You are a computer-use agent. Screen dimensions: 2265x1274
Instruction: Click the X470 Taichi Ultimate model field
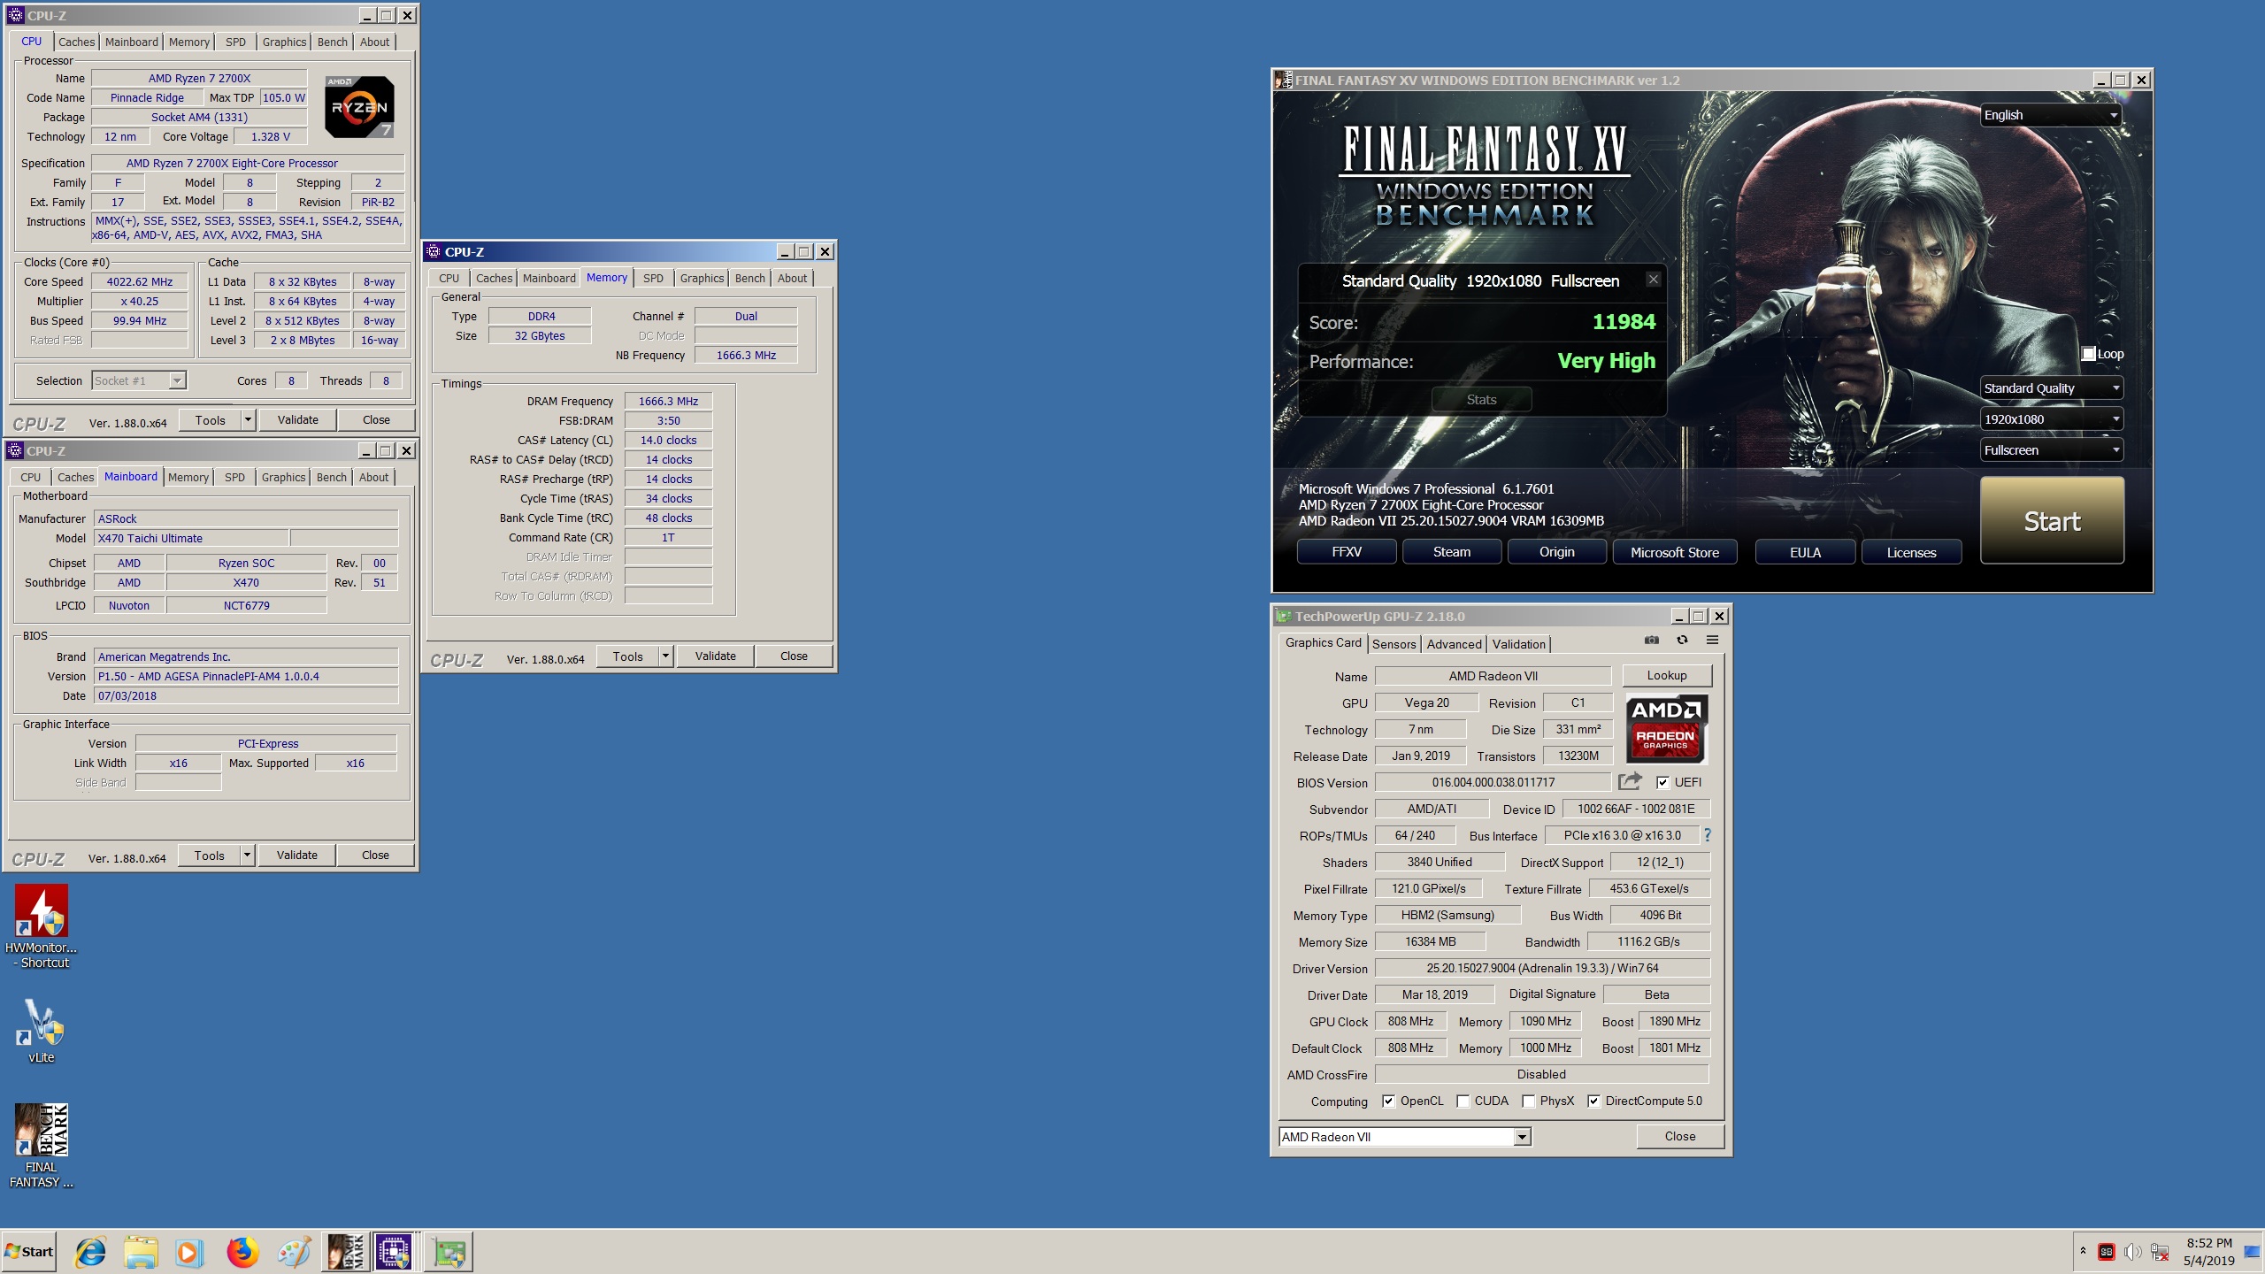coord(191,538)
